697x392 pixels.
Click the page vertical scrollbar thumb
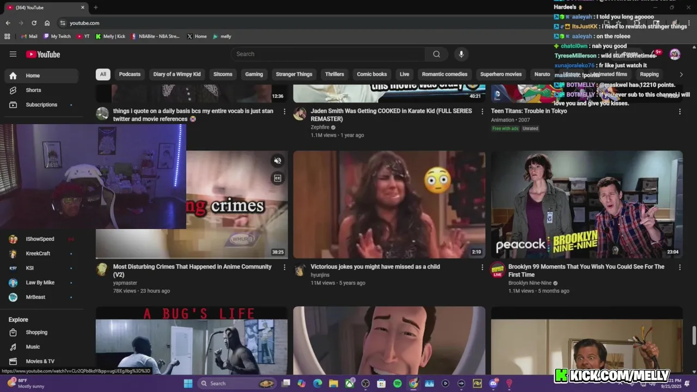click(694, 335)
